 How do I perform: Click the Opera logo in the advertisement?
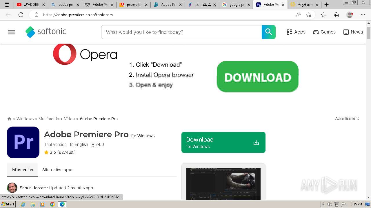tap(85, 54)
